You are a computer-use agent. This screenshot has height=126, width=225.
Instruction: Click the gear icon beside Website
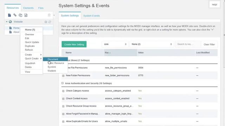click(x=46, y=22)
